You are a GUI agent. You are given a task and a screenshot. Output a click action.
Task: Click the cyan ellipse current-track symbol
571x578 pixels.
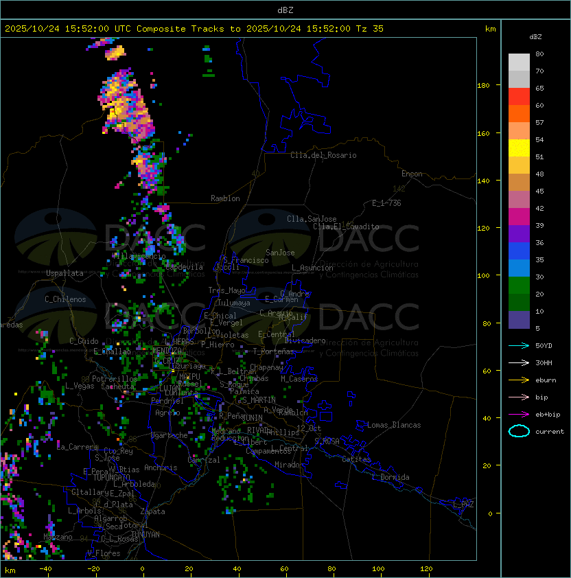[519, 431]
